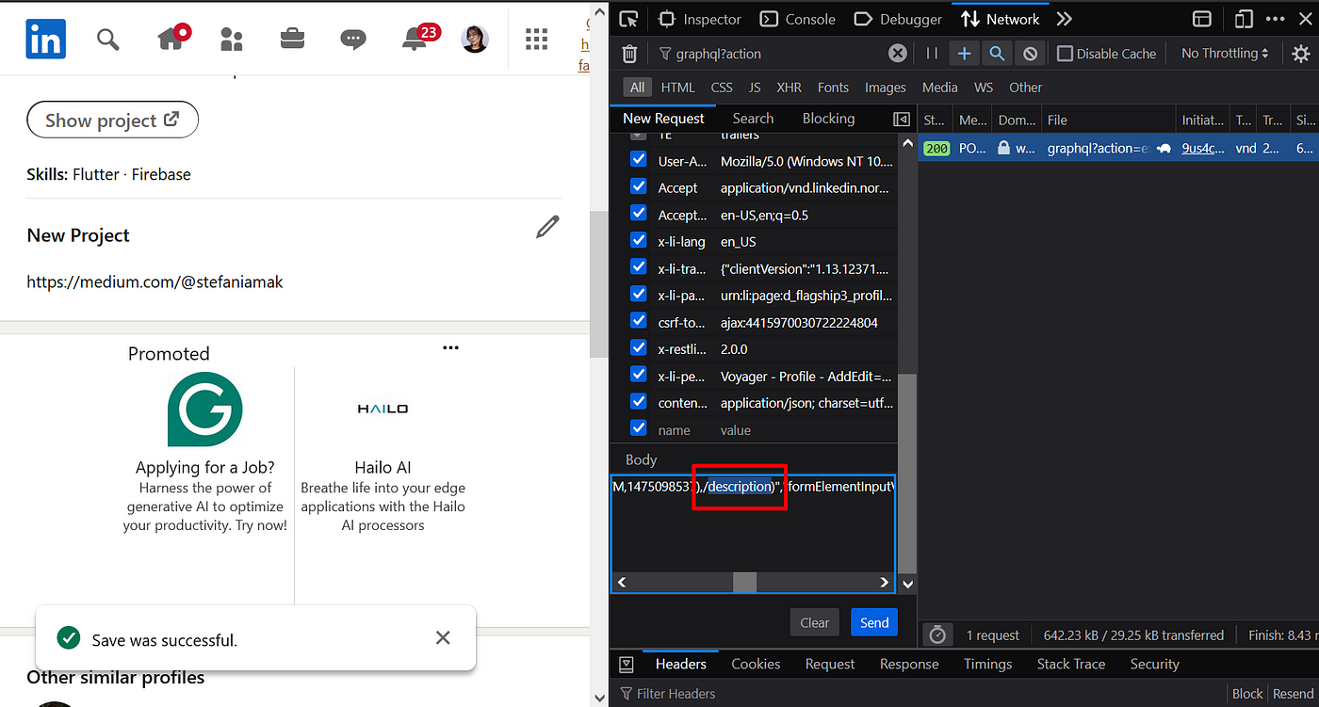This screenshot has height=707, width=1319.
Task: Open the apps grid icon
Action: [x=536, y=39]
